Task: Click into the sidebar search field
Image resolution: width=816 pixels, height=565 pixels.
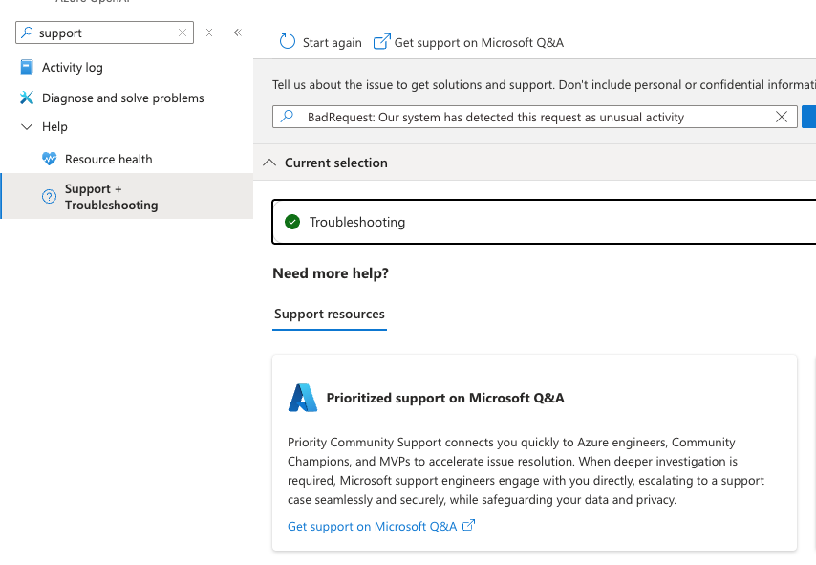Action: pyautogui.click(x=104, y=33)
